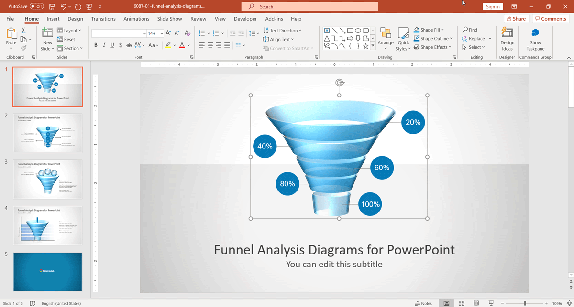Toggle italic formatting
The width and height of the screenshot is (574, 307).
pos(104,45)
